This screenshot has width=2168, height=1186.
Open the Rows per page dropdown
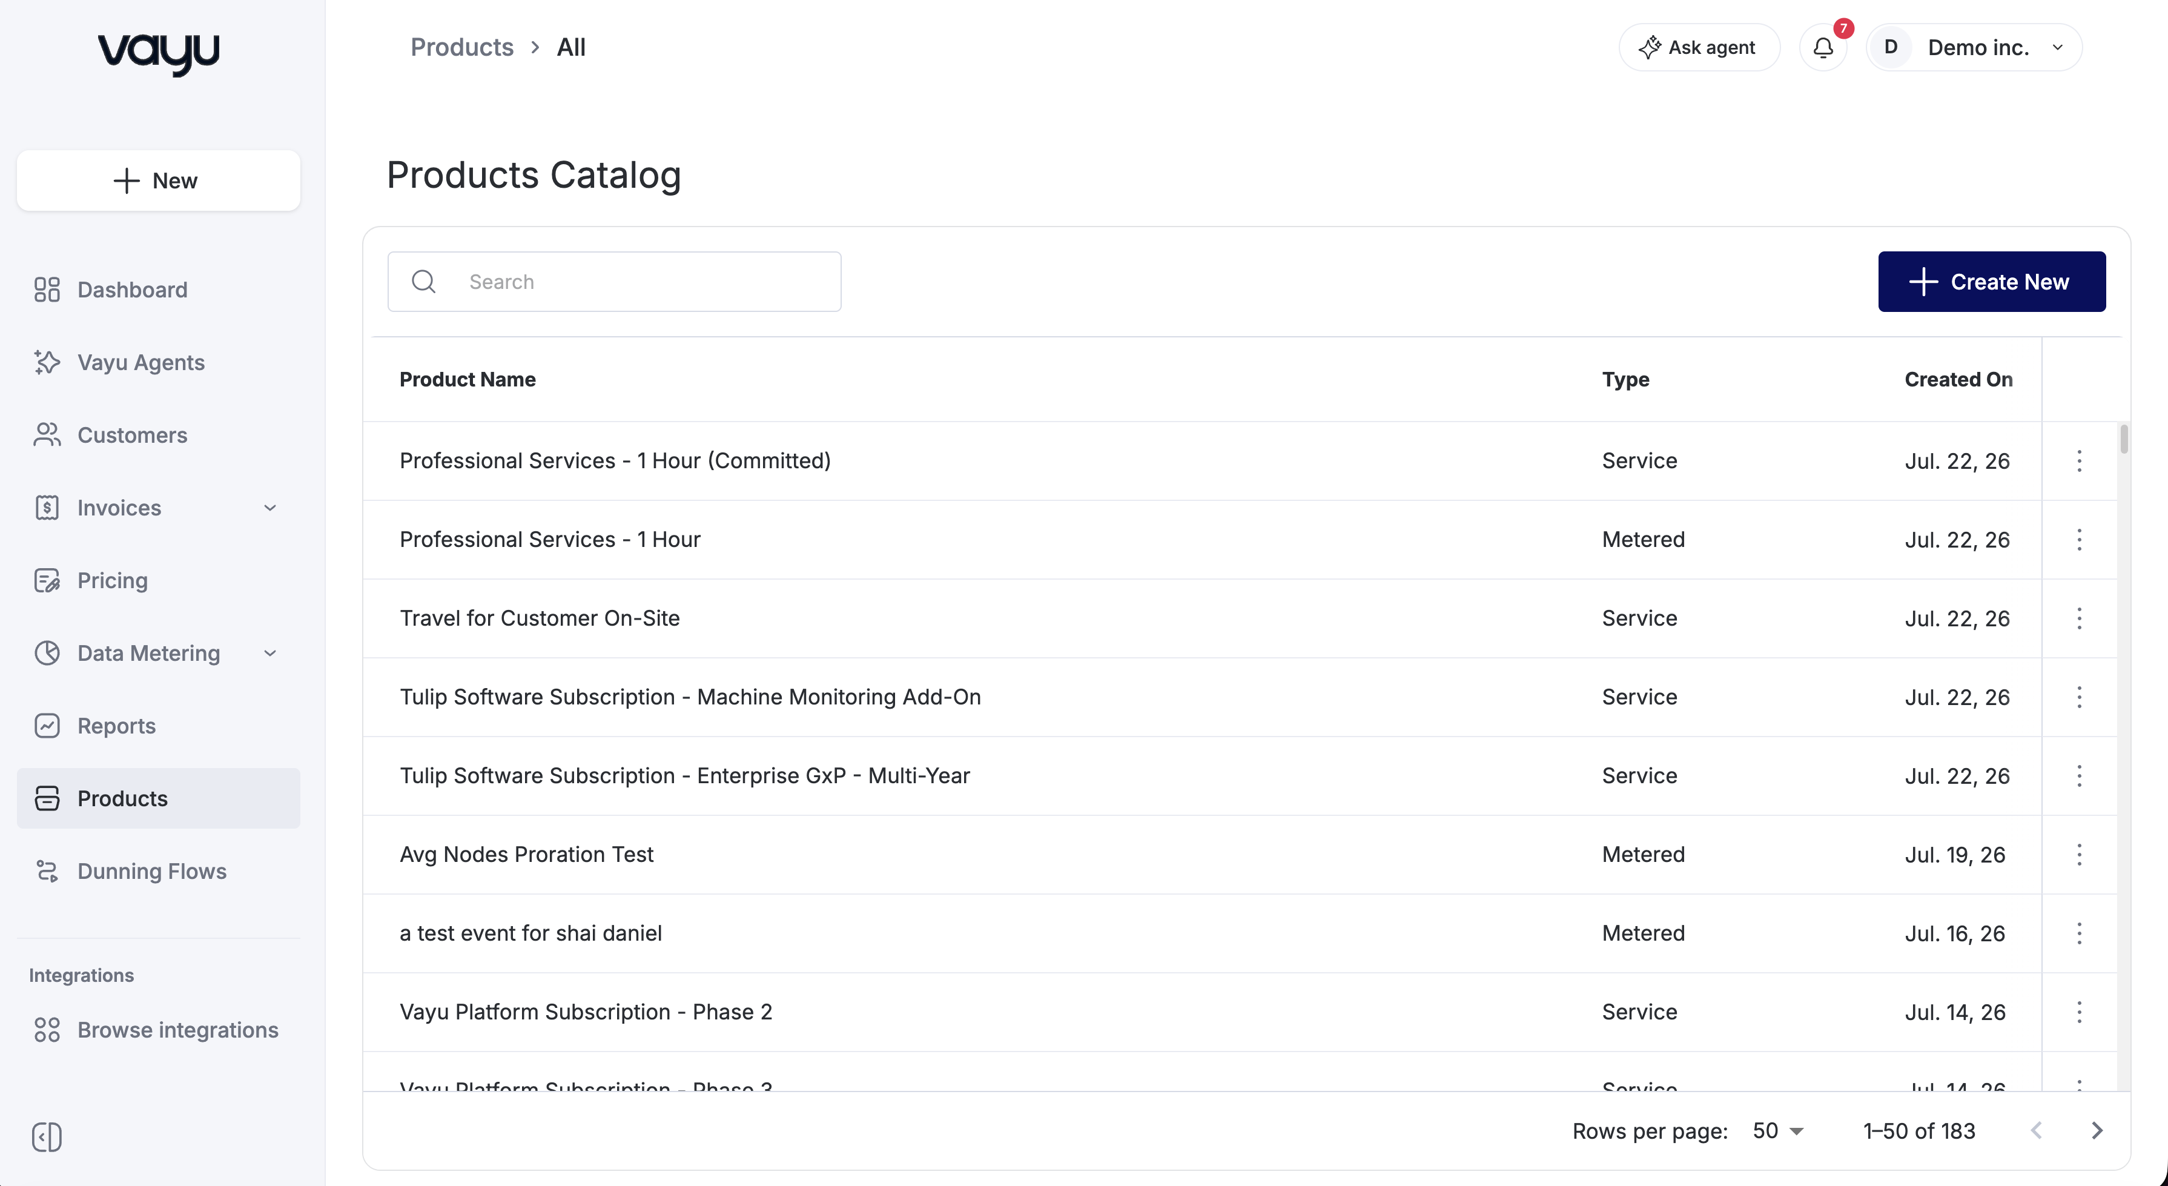click(1777, 1130)
